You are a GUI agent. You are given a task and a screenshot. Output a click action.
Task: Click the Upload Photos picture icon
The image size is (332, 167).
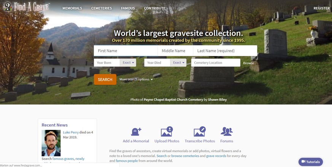(167, 131)
